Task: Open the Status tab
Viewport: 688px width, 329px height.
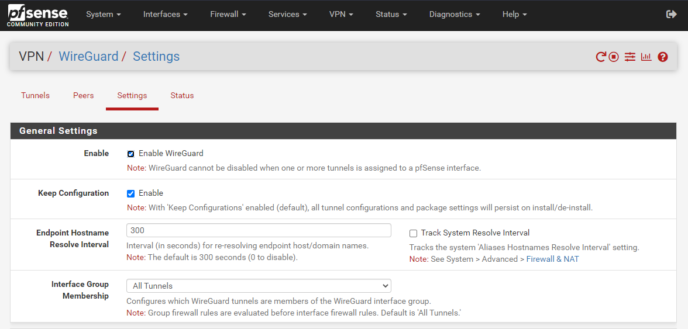Action: click(x=182, y=95)
